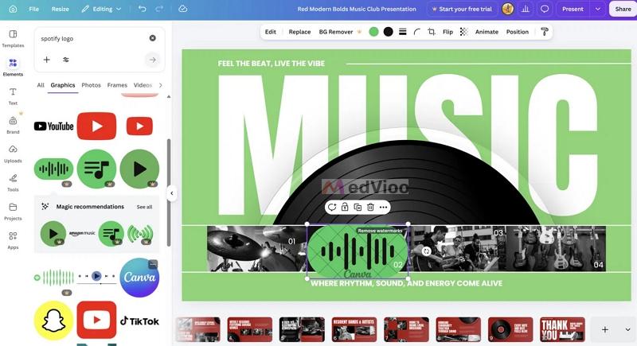Check cloud save status icon
Image resolution: width=637 pixels, height=346 pixels.
(183, 9)
